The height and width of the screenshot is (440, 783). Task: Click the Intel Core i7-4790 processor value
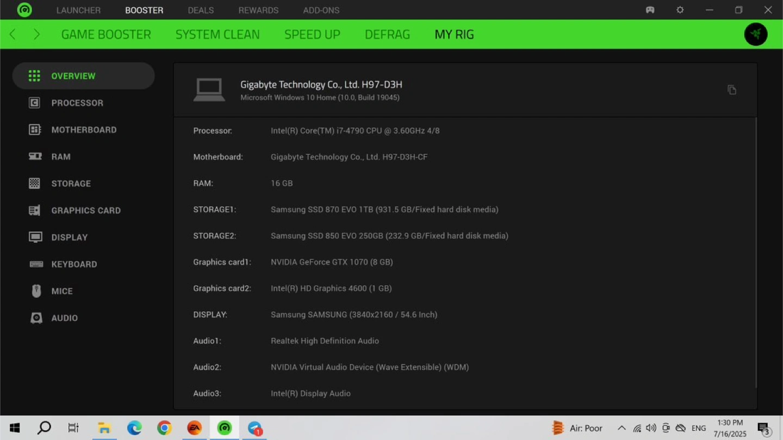tap(355, 131)
